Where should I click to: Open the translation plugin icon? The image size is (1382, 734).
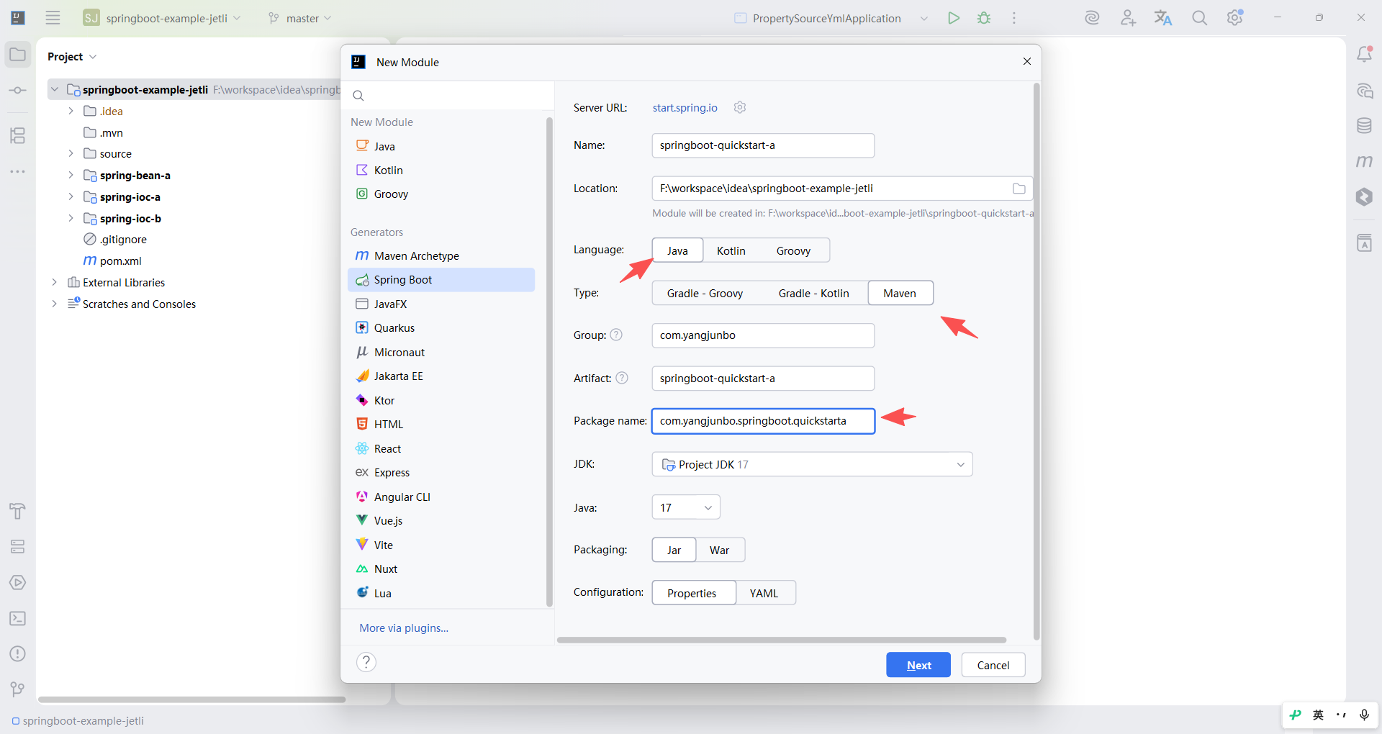1163,18
